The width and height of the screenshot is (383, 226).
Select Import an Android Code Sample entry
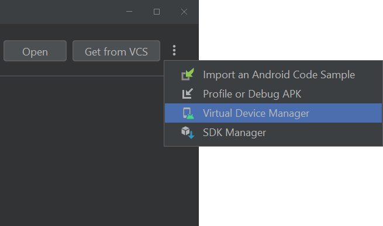pos(279,74)
